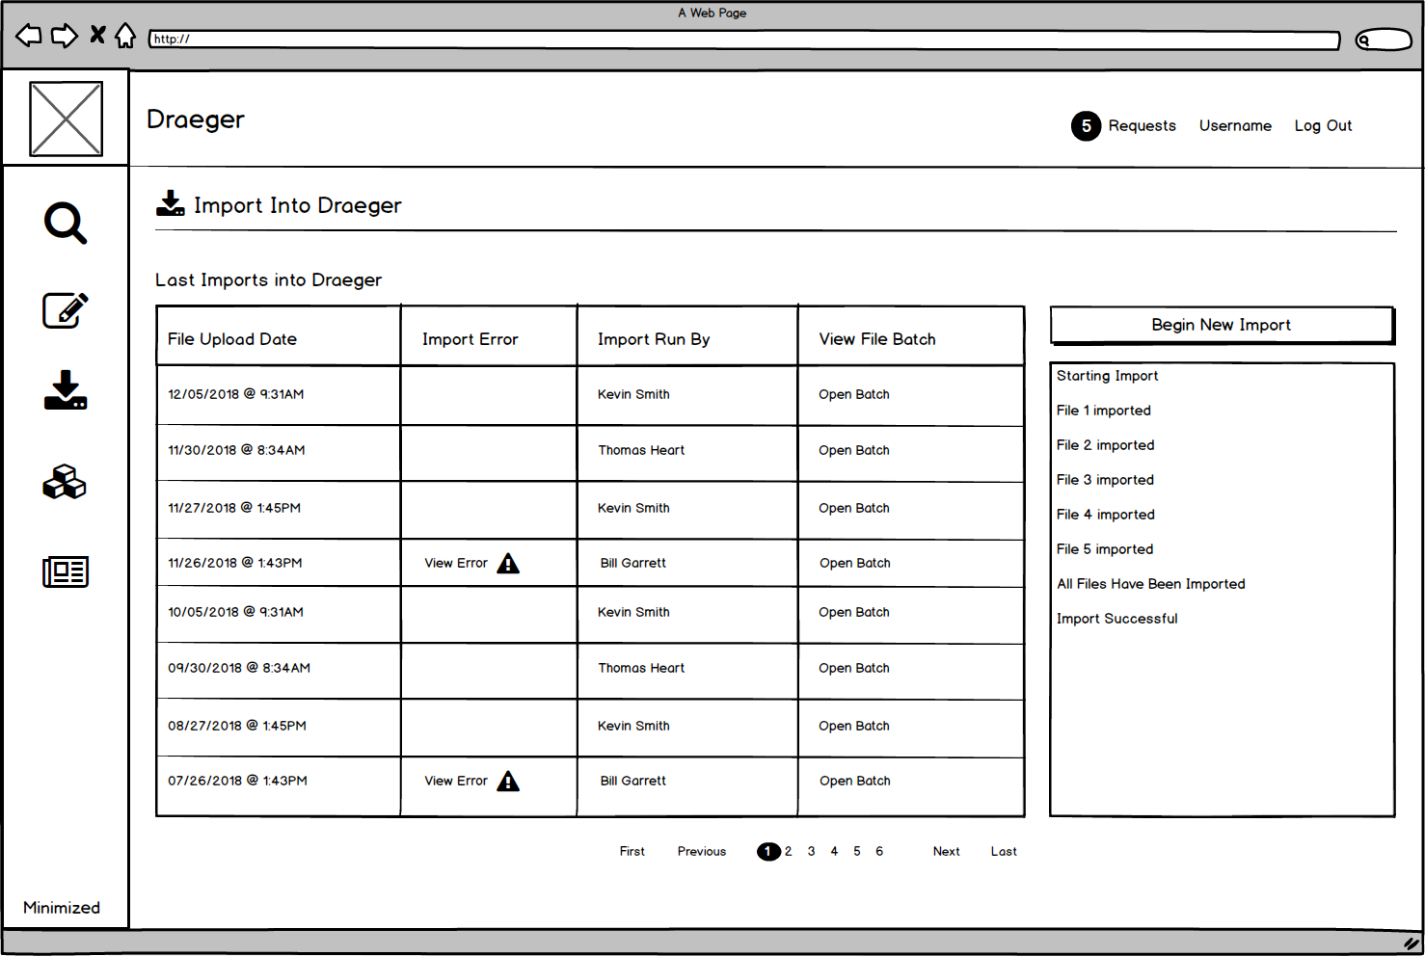Toggle the Minimized sidebar label
Screen dimensions: 1425x956
point(62,908)
